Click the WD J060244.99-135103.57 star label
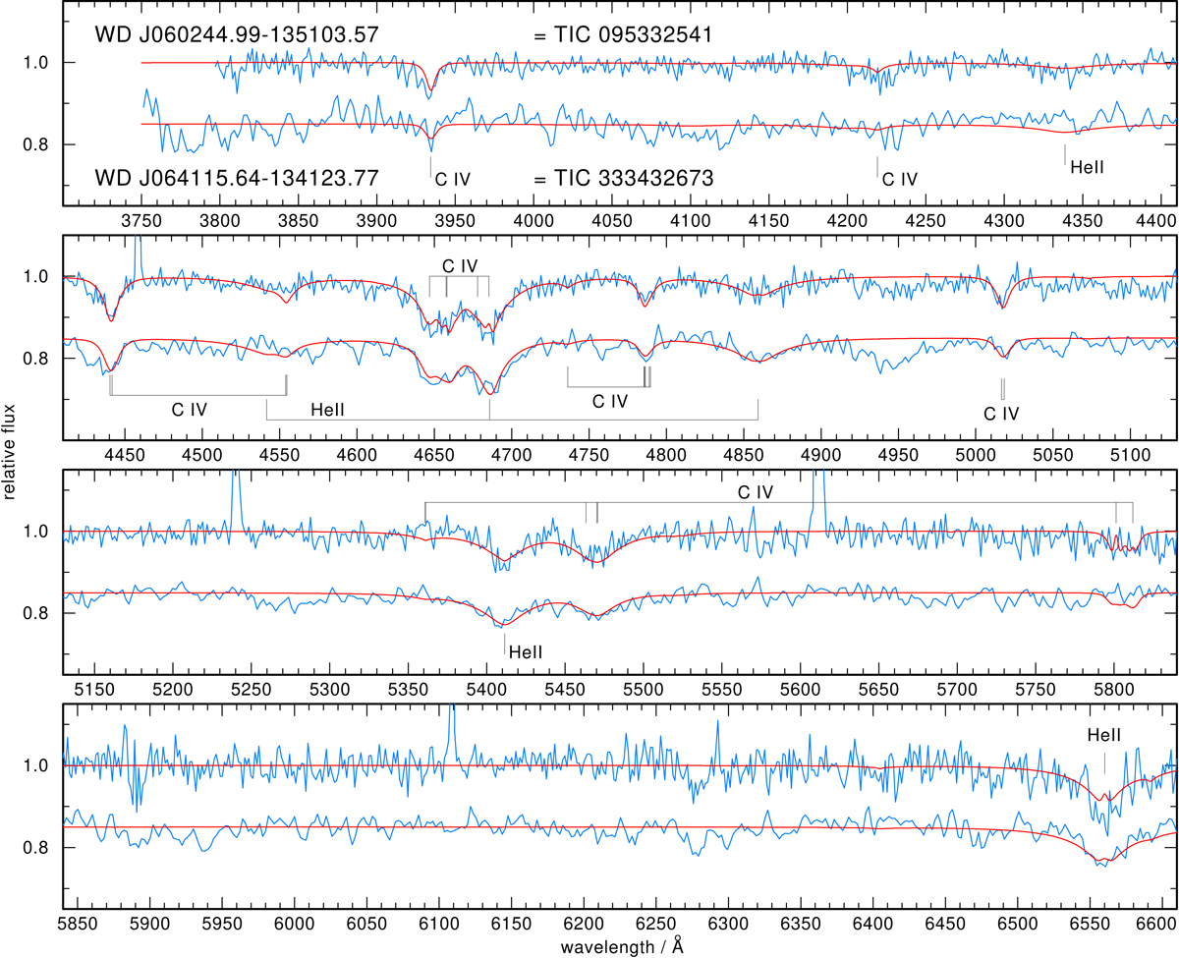1179x958 pixels. 237,35
